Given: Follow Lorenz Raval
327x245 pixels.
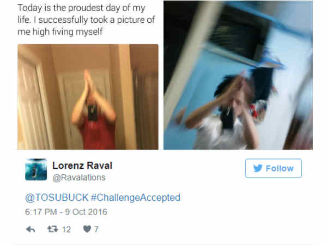Looking at the screenshot, I should coord(274,168).
